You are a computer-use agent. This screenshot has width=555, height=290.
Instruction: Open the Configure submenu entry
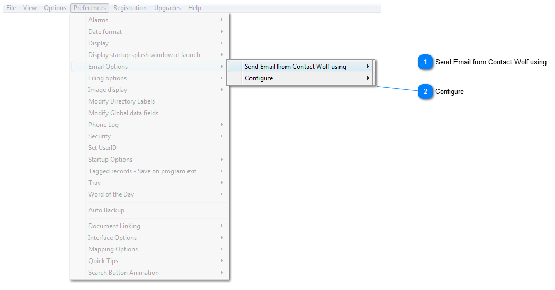click(300, 78)
